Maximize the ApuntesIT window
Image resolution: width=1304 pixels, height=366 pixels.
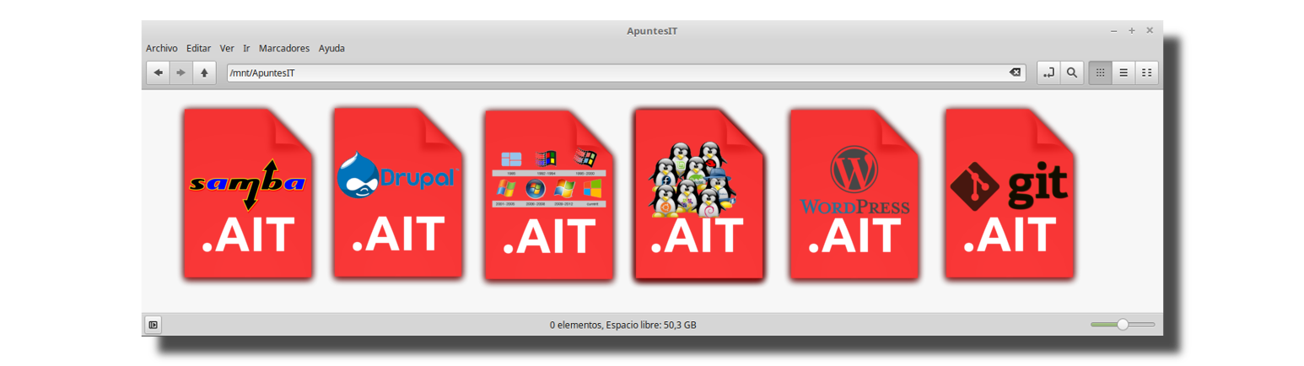point(1132,30)
